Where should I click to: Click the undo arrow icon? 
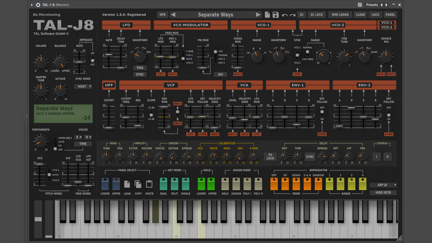point(285,15)
